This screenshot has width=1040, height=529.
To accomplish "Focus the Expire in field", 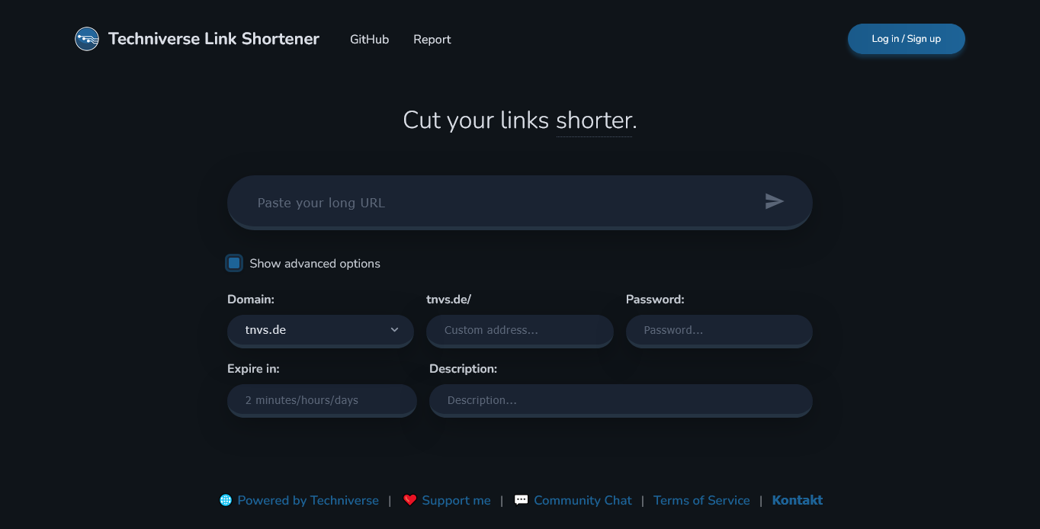I will 322,399.
